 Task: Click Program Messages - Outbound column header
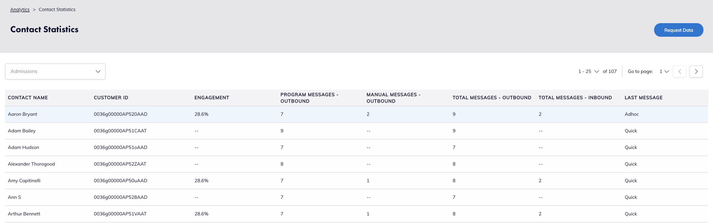309,98
